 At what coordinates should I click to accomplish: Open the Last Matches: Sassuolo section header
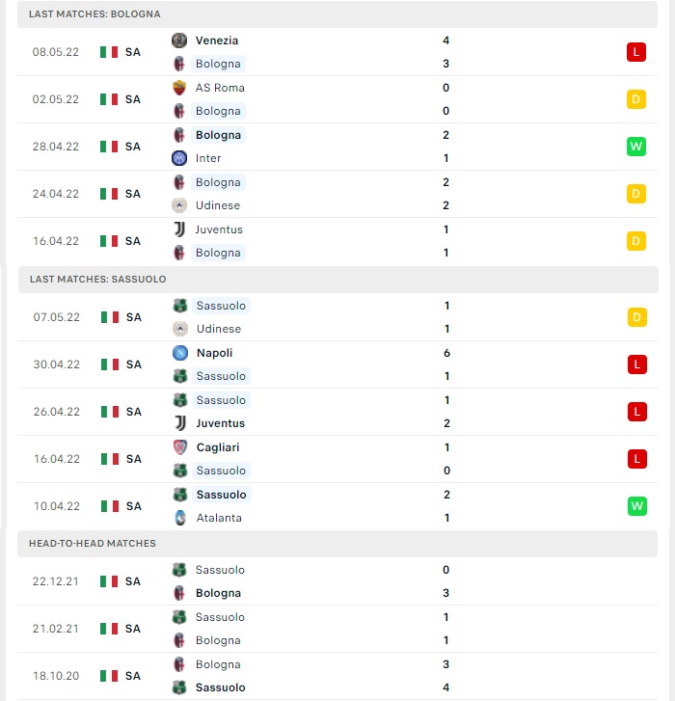pyautogui.click(x=338, y=280)
